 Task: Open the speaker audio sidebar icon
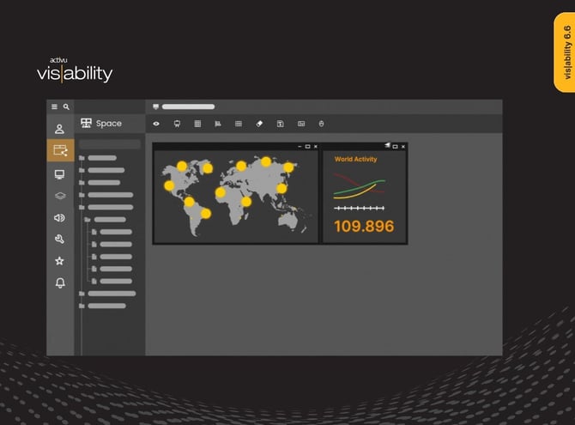(59, 217)
